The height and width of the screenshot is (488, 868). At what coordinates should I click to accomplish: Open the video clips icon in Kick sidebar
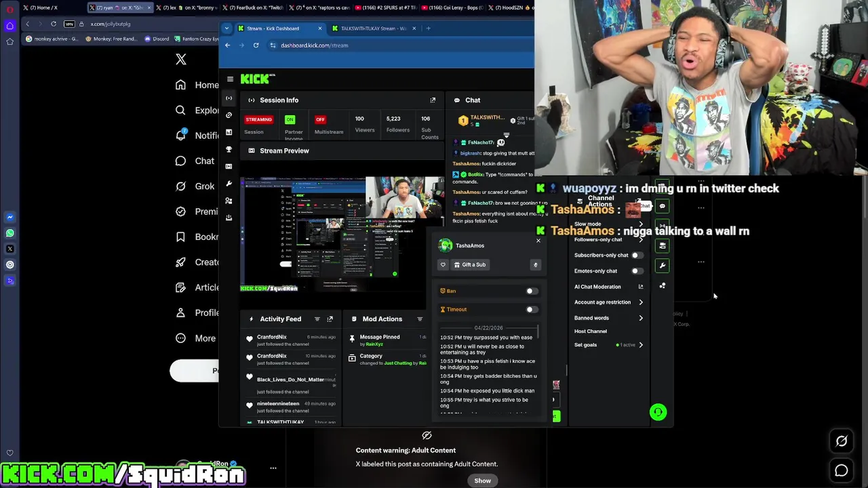[x=229, y=166]
